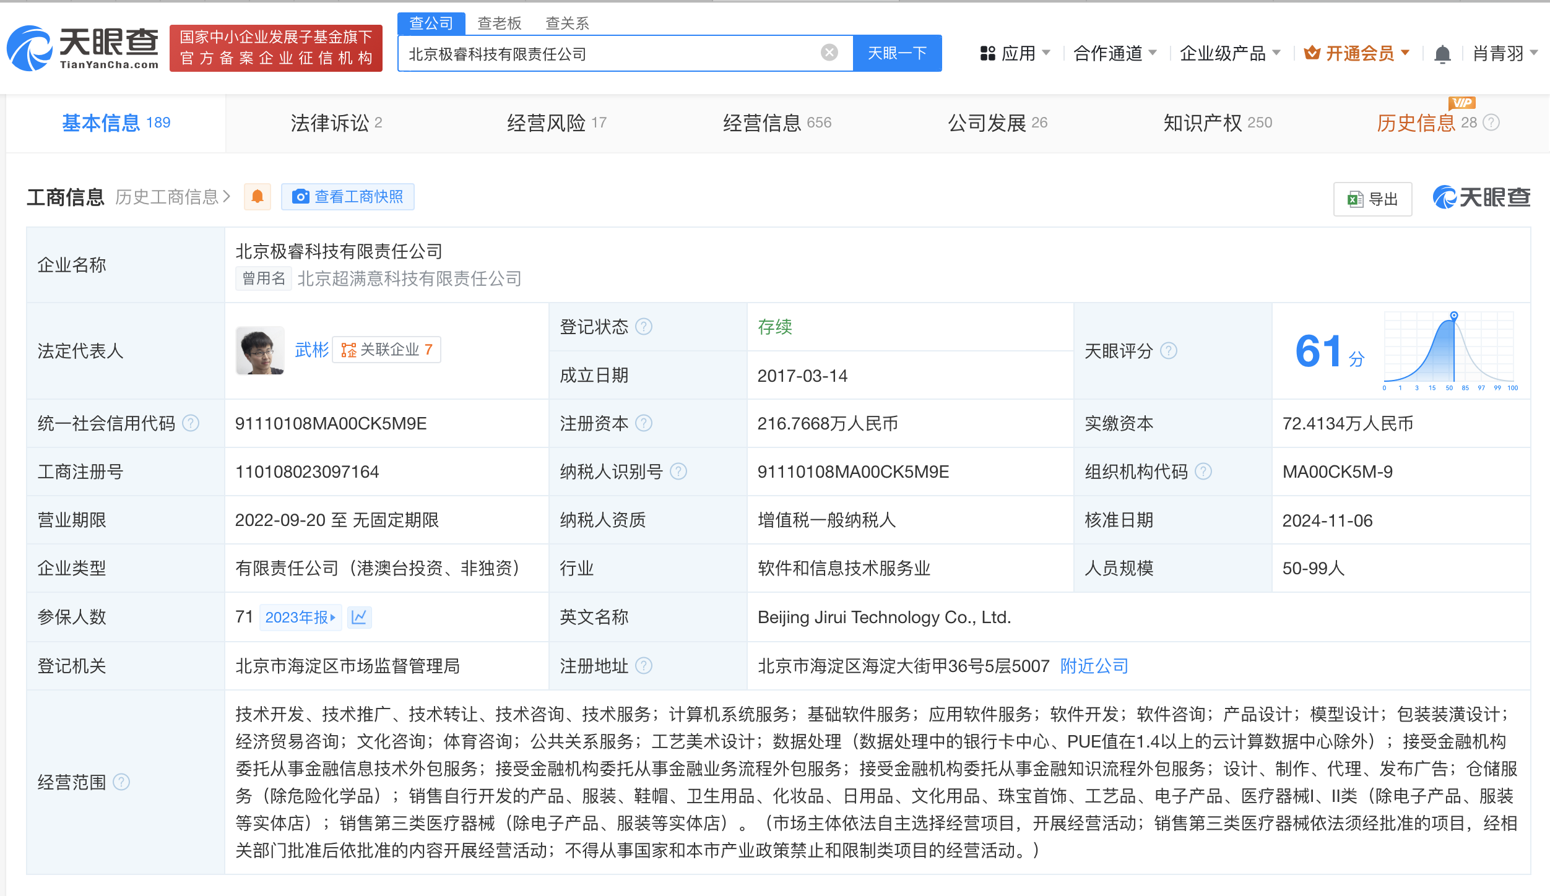Click the orange monitoring bell icon
Screen dimensions: 1550x896
(x=258, y=197)
